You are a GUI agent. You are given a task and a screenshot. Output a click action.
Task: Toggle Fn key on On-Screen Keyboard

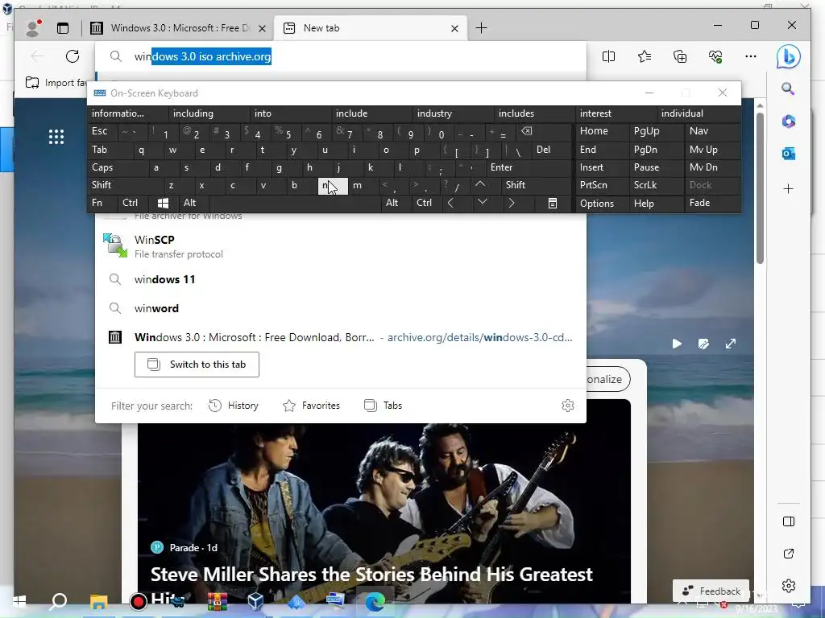102,203
